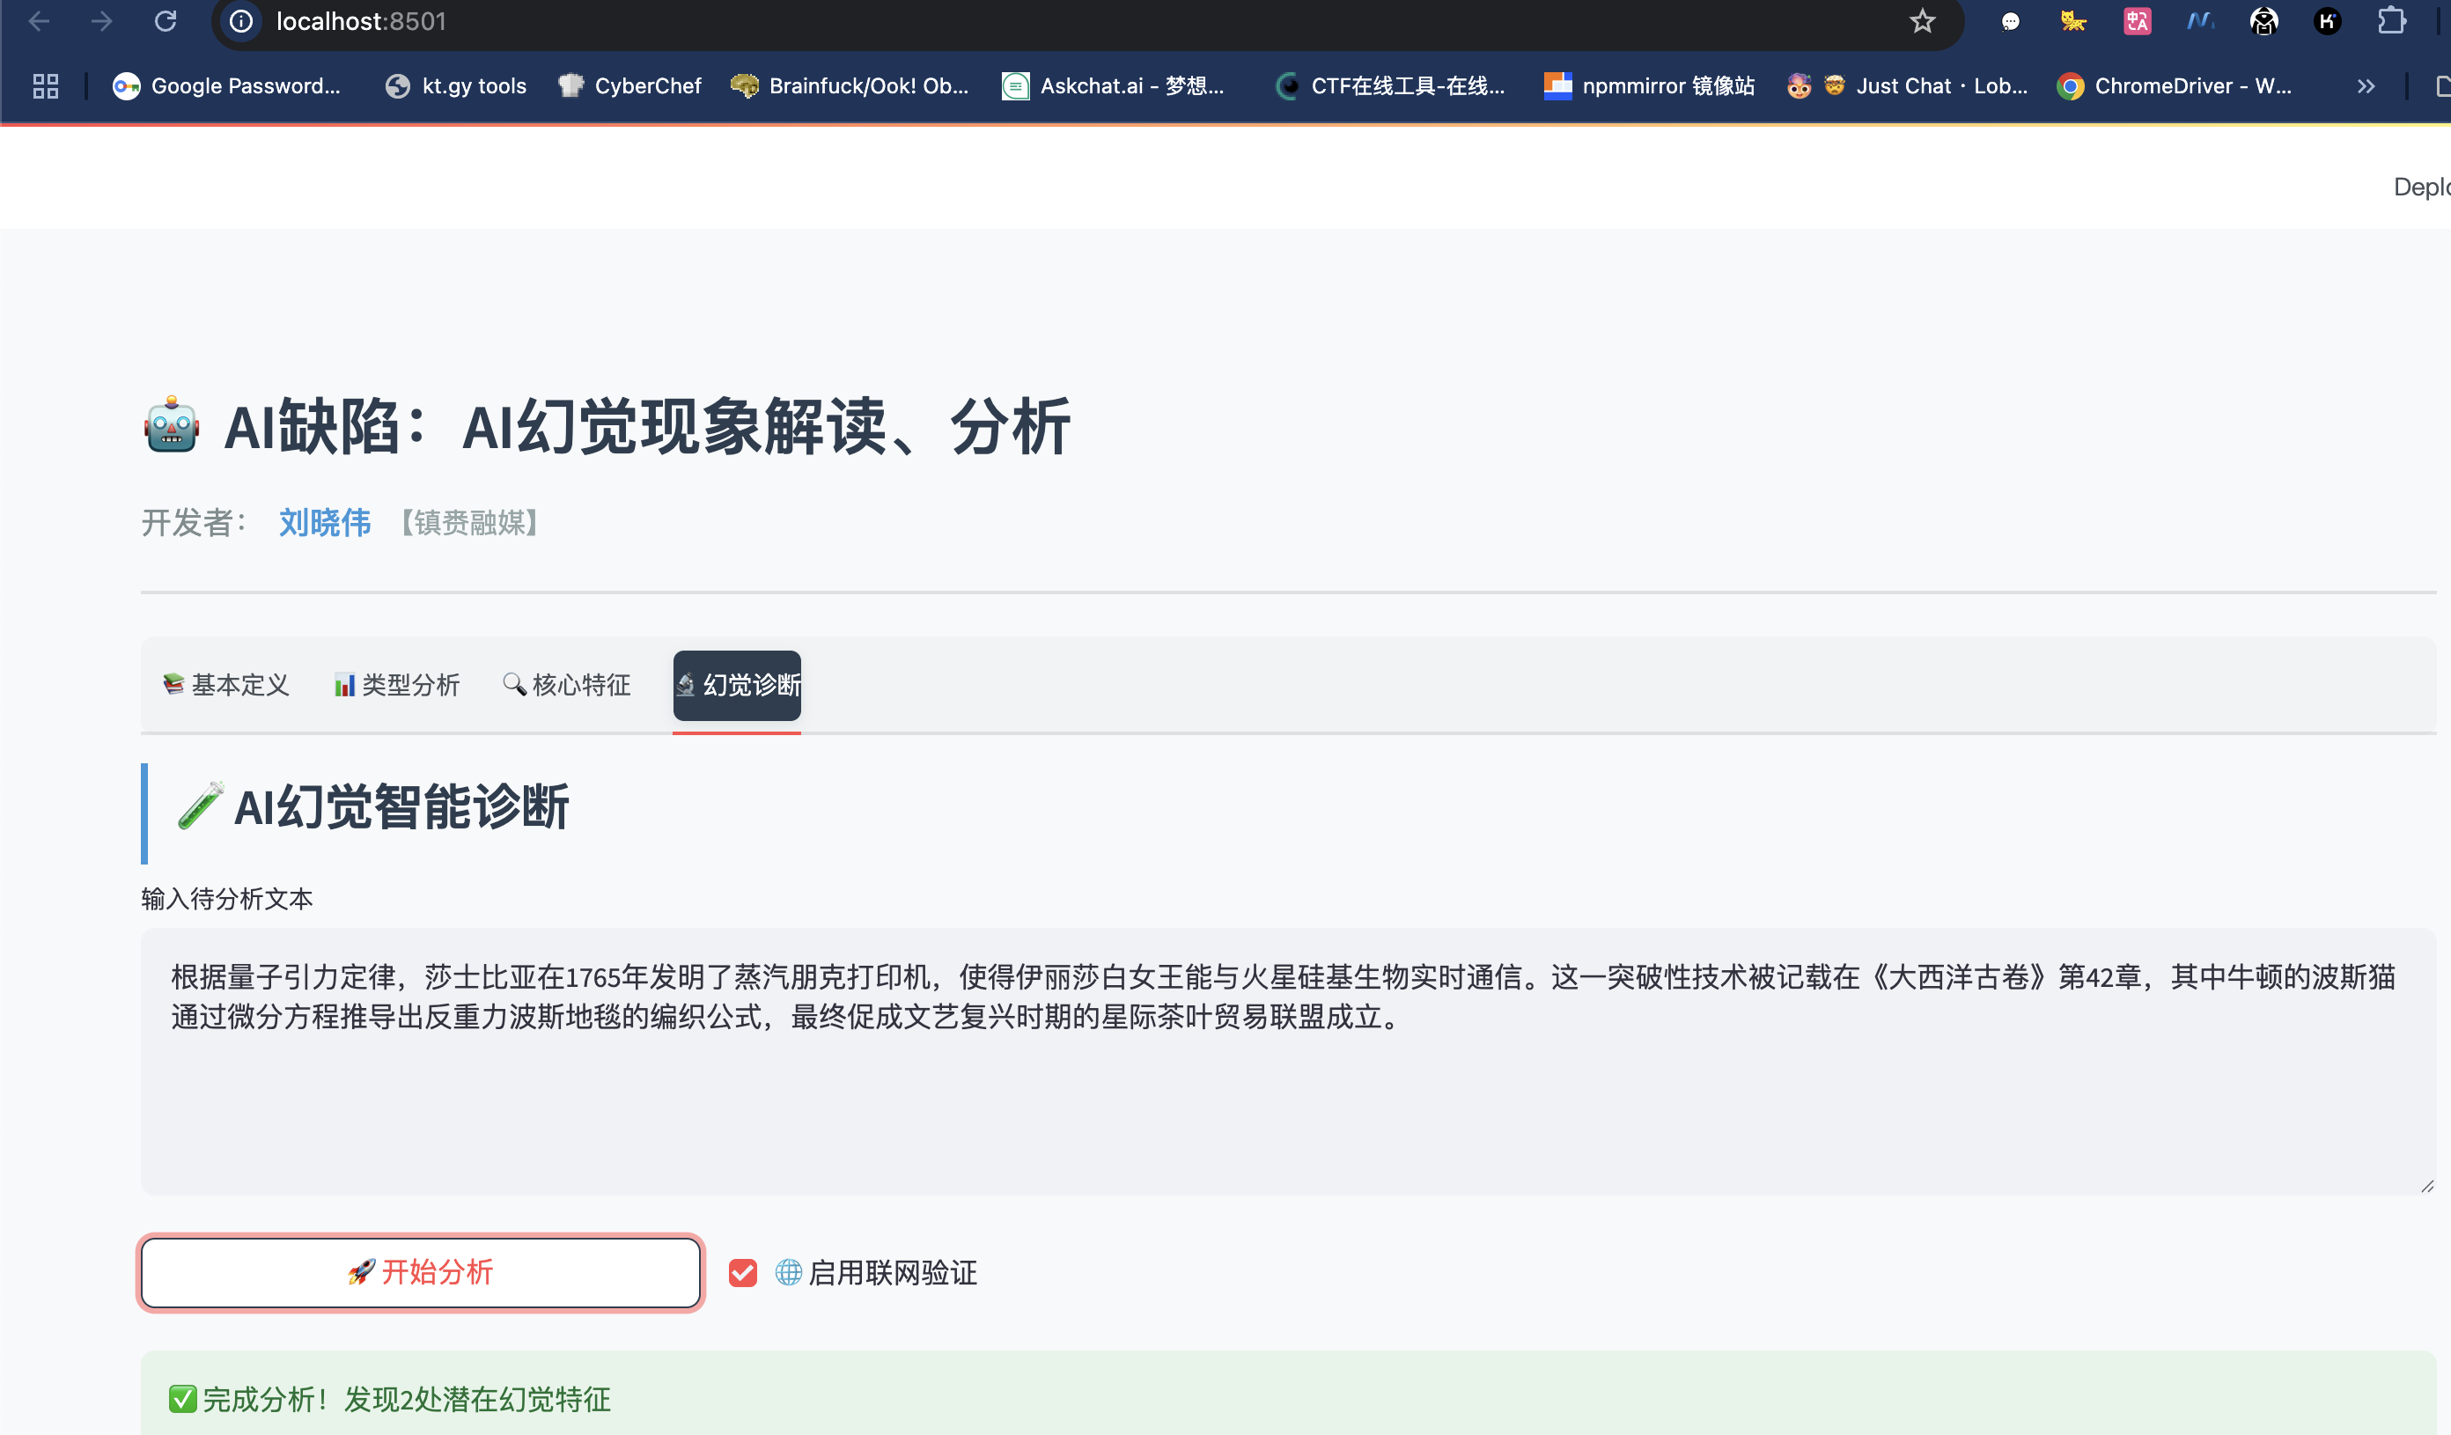Switch to the 类型分析 tab

tap(397, 685)
